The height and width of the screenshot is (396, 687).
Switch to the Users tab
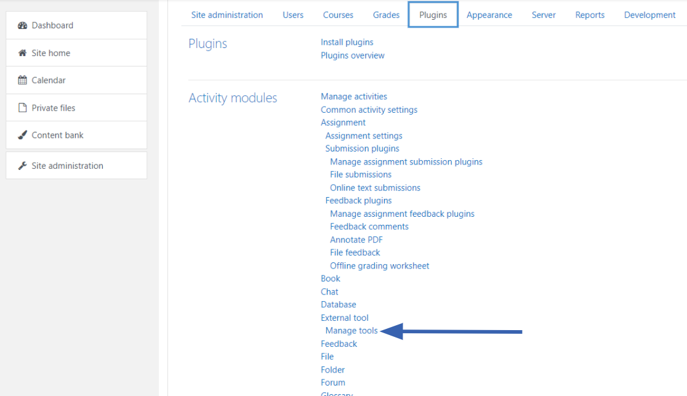[x=293, y=15]
